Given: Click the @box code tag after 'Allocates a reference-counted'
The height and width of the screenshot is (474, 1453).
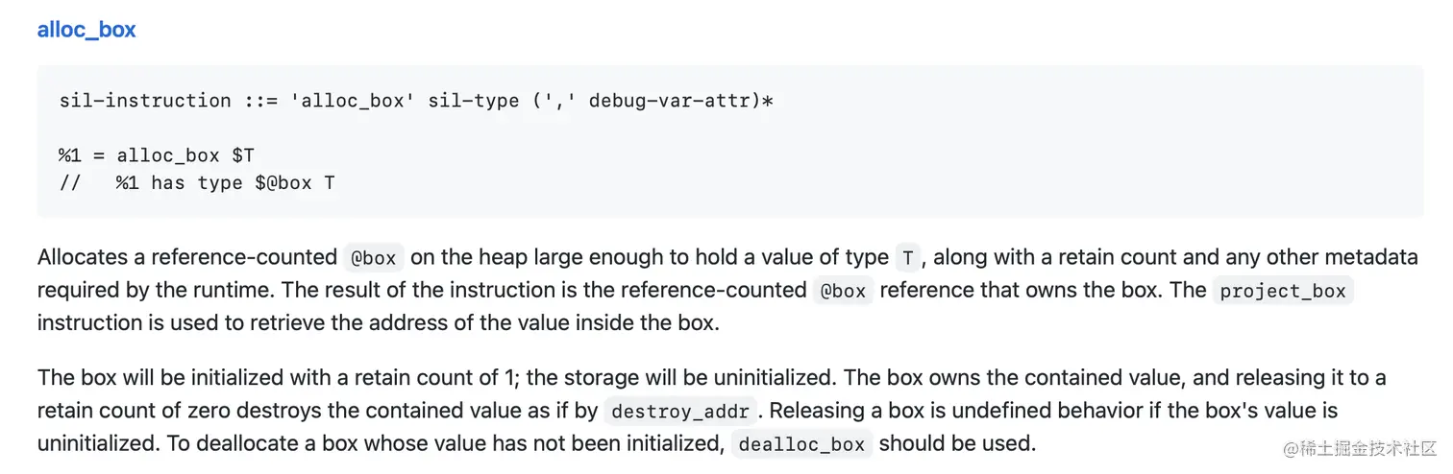Looking at the screenshot, I should pyautogui.click(x=373, y=258).
